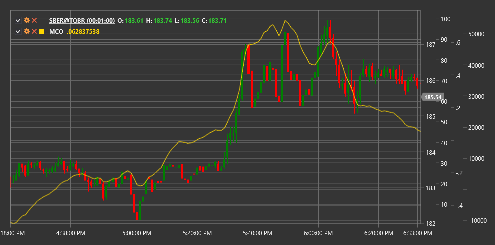
Task: Click the SBER@TQBR (00:01:00) title link
Action: [x=82, y=21]
